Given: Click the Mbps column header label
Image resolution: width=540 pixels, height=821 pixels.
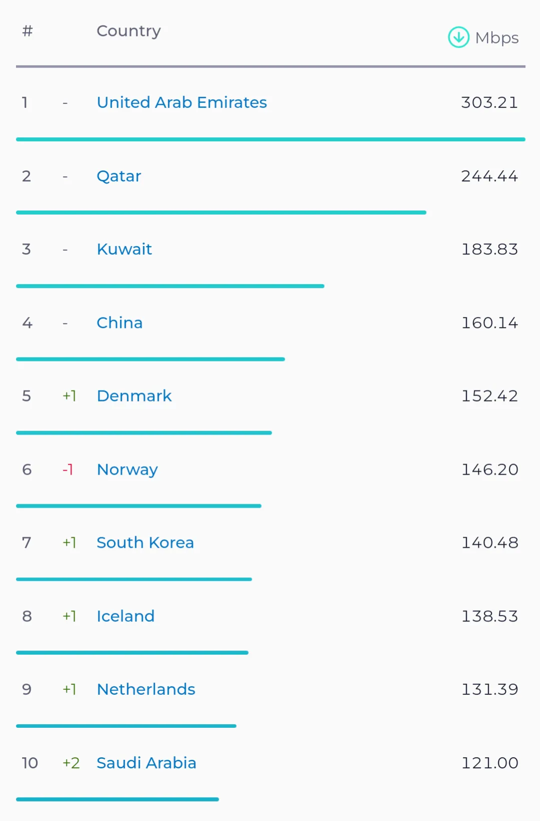Looking at the screenshot, I should pos(496,38).
